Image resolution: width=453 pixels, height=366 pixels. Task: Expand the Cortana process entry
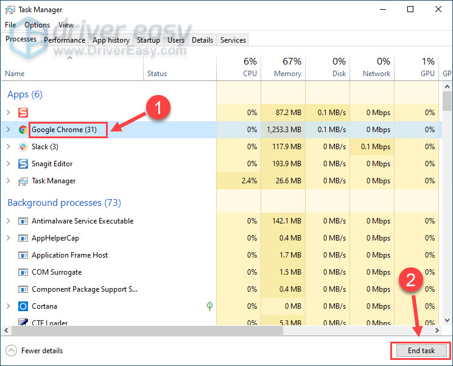tap(8, 306)
